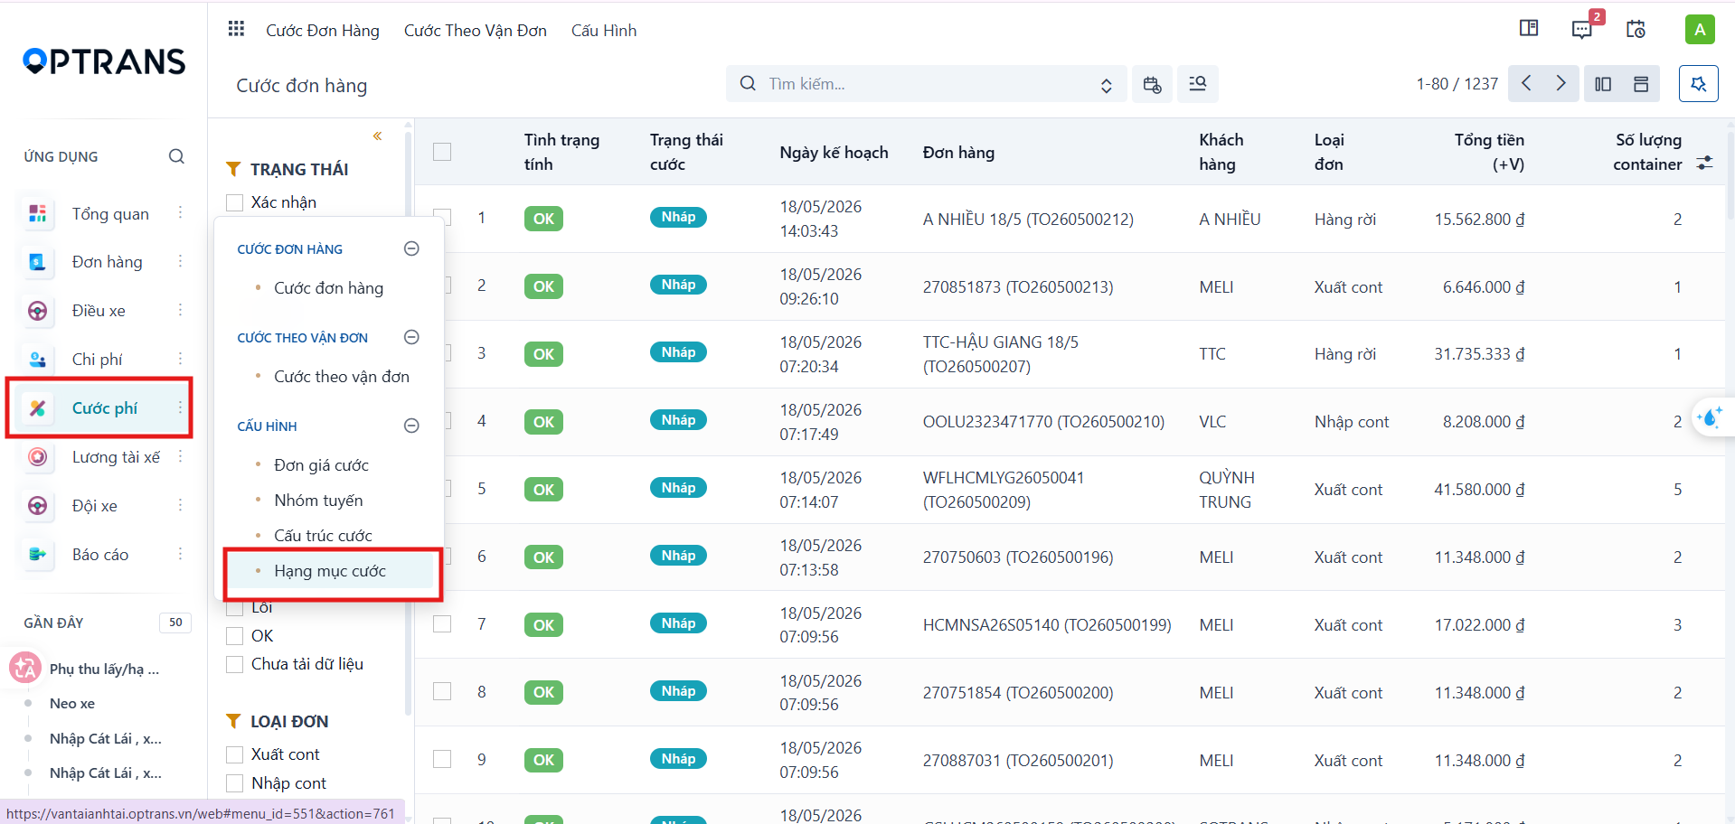Screen dimensions: 1735x824
Task: Click the pin icon button at top right
Action: coord(1698,84)
